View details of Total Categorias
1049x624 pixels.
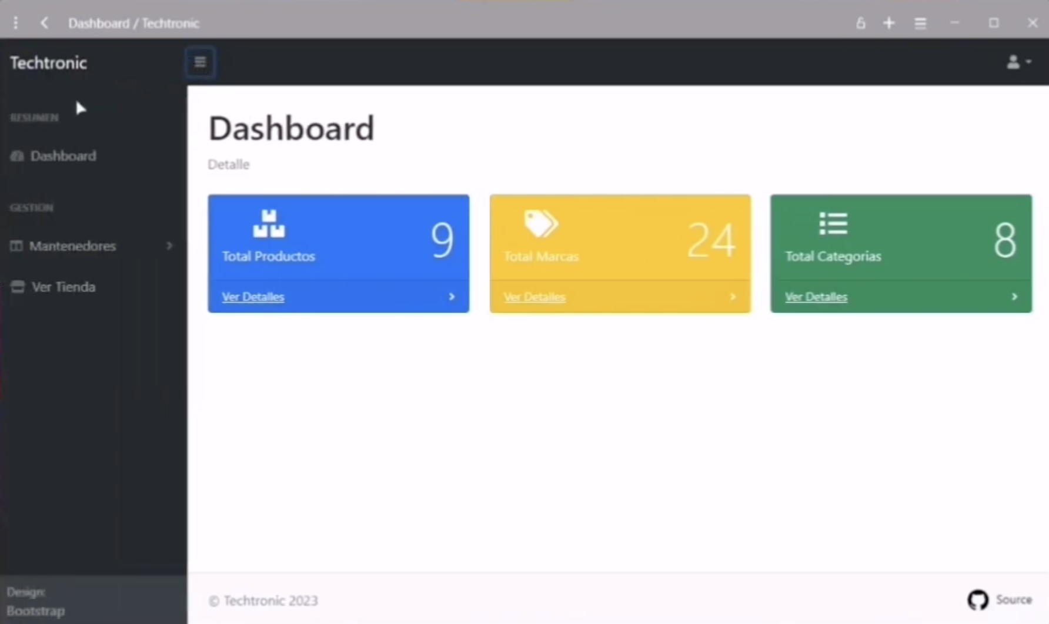click(x=816, y=297)
